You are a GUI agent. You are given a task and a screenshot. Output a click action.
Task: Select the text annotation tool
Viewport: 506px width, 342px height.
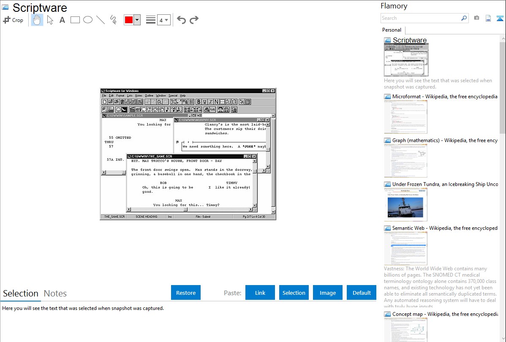tap(62, 20)
